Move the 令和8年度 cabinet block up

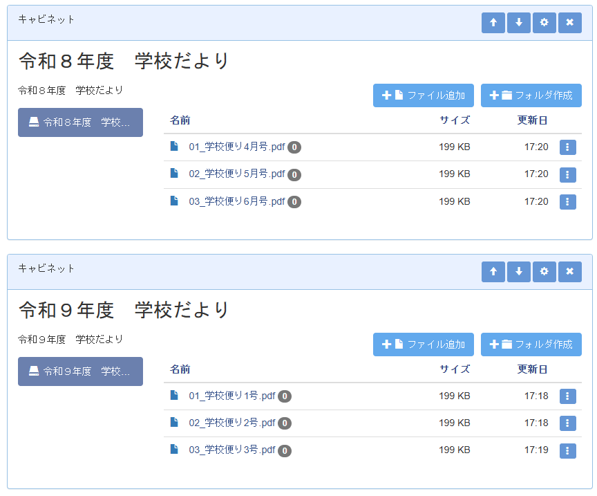[493, 23]
